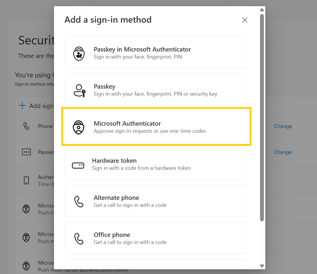Select the Alternate phone option

(156, 201)
